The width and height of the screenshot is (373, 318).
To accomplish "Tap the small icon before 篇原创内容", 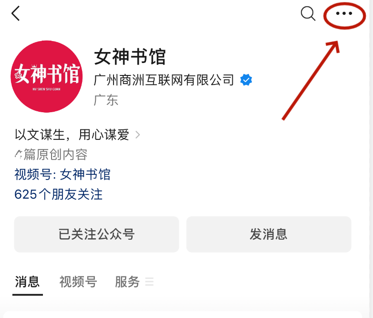I will pyautogui.click(x=18, y=155).
